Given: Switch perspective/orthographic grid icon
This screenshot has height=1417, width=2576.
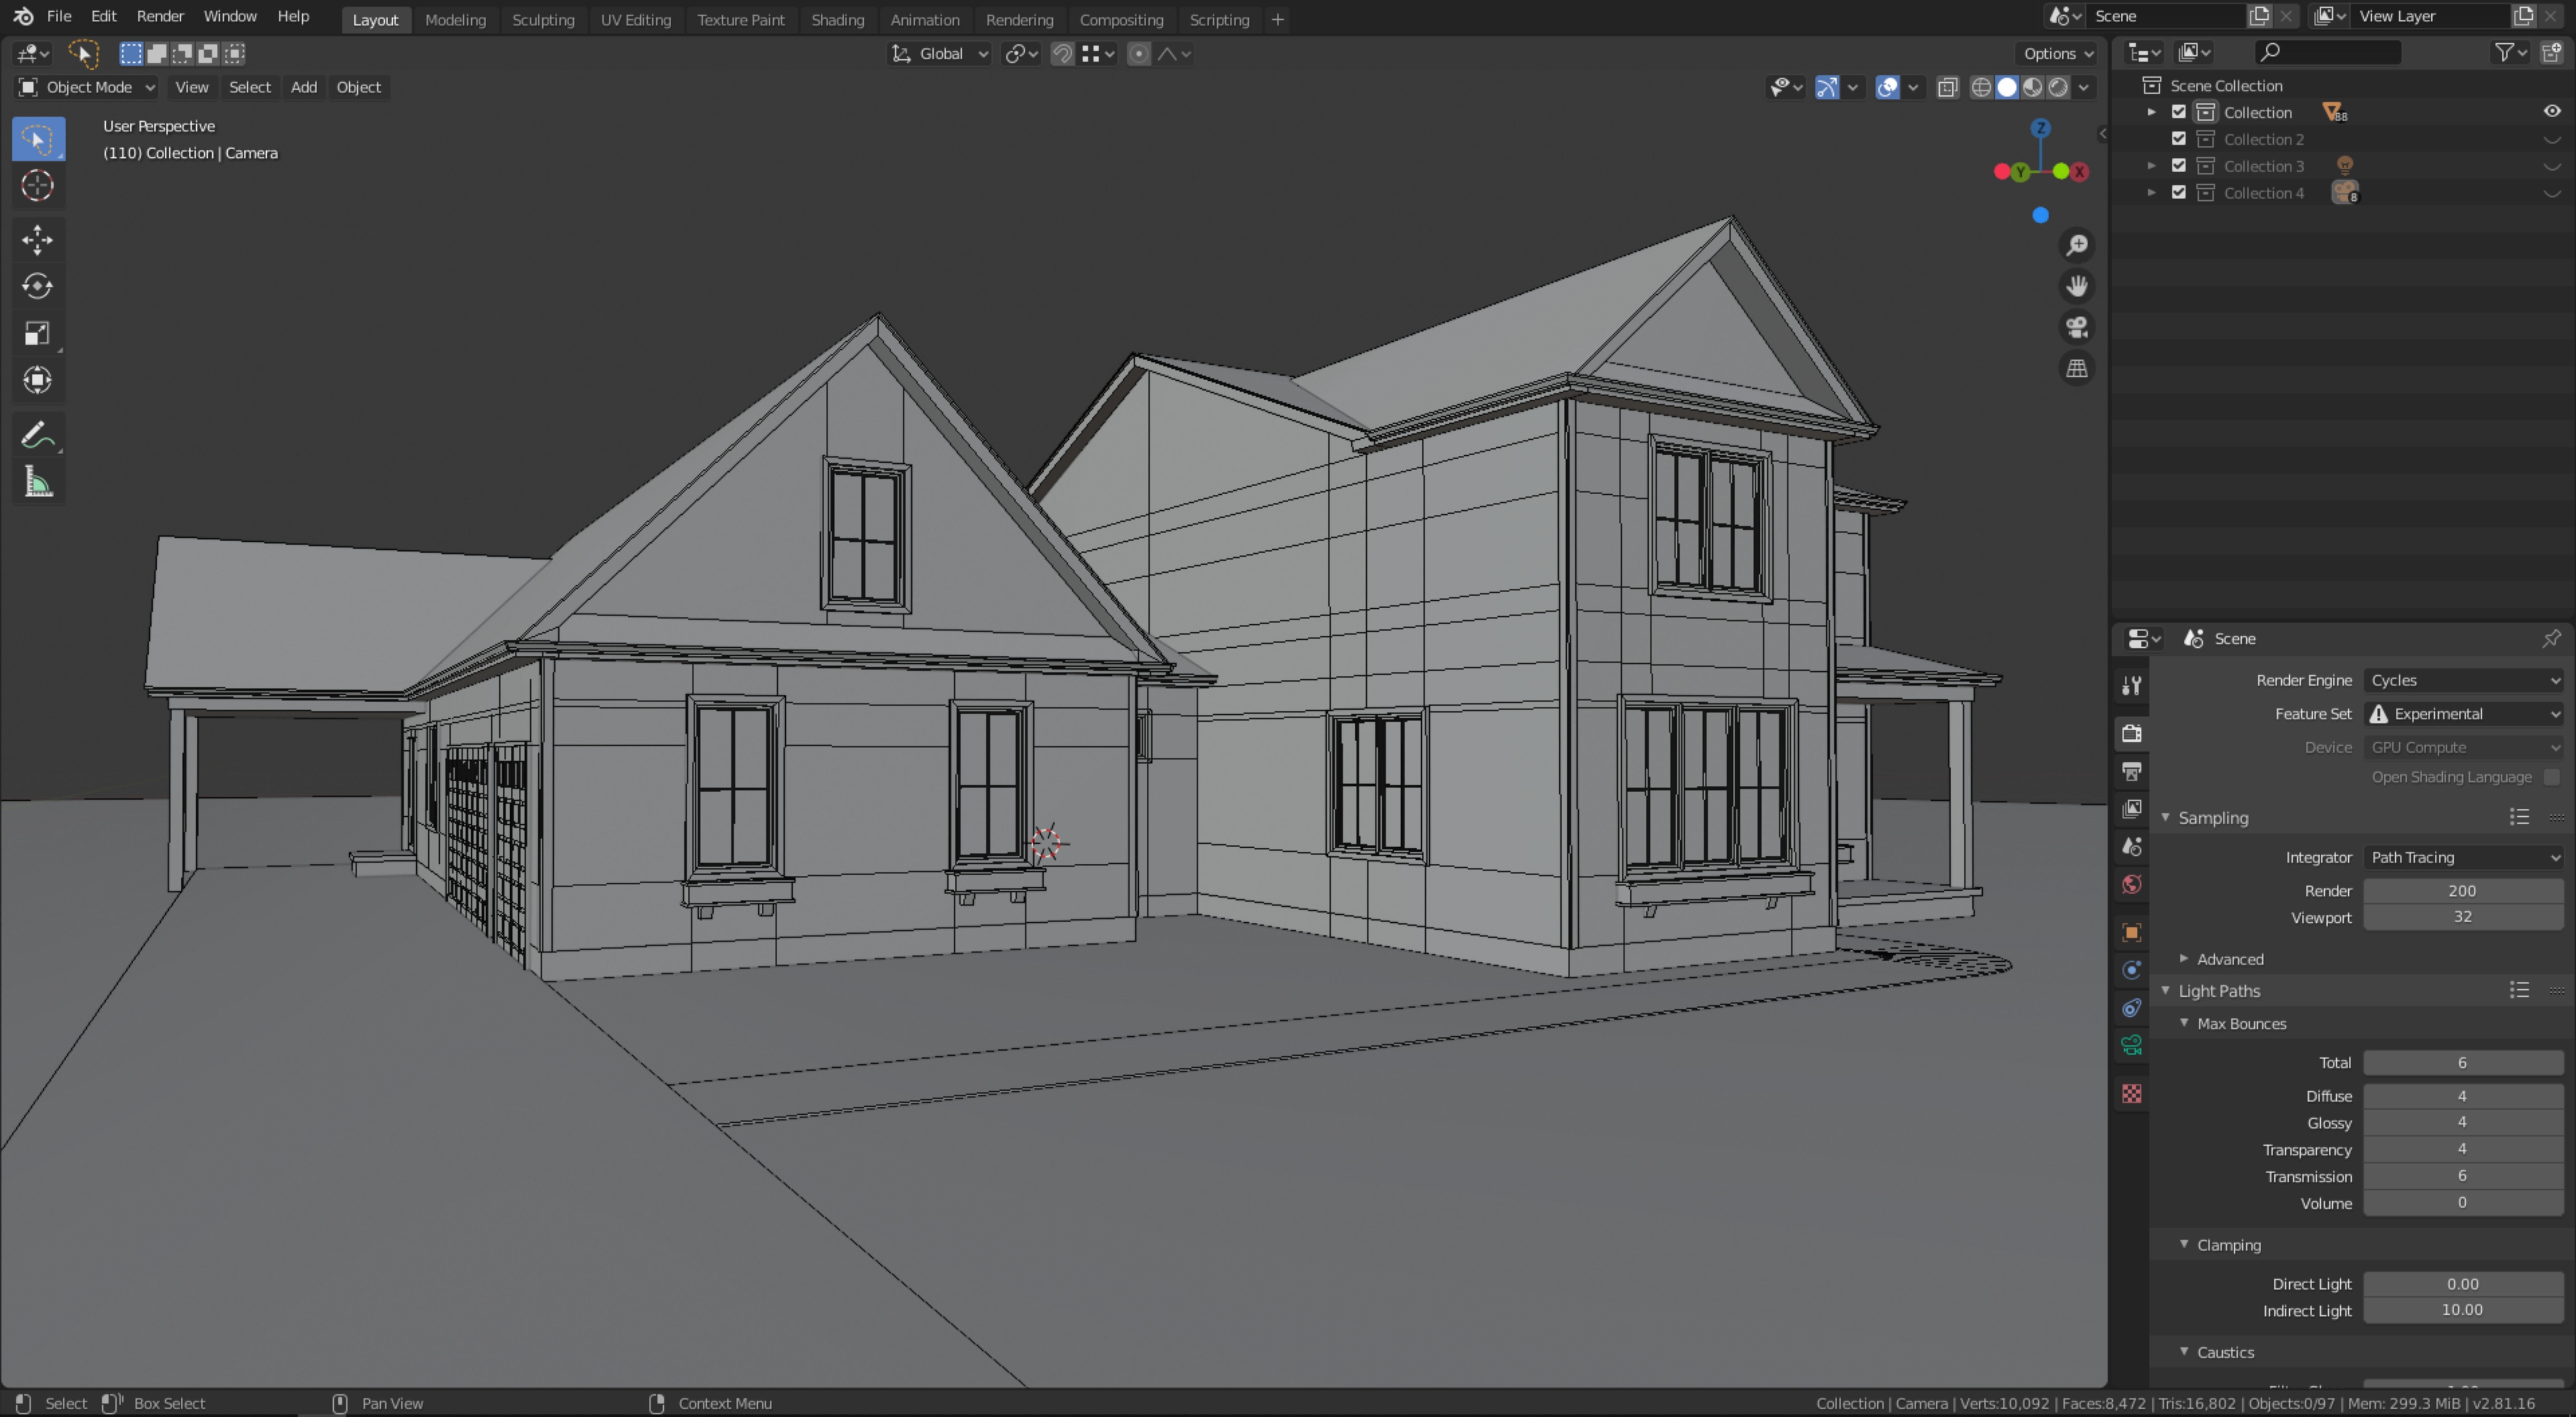Looking at the screenshot, I should [x=2077, y=369].
